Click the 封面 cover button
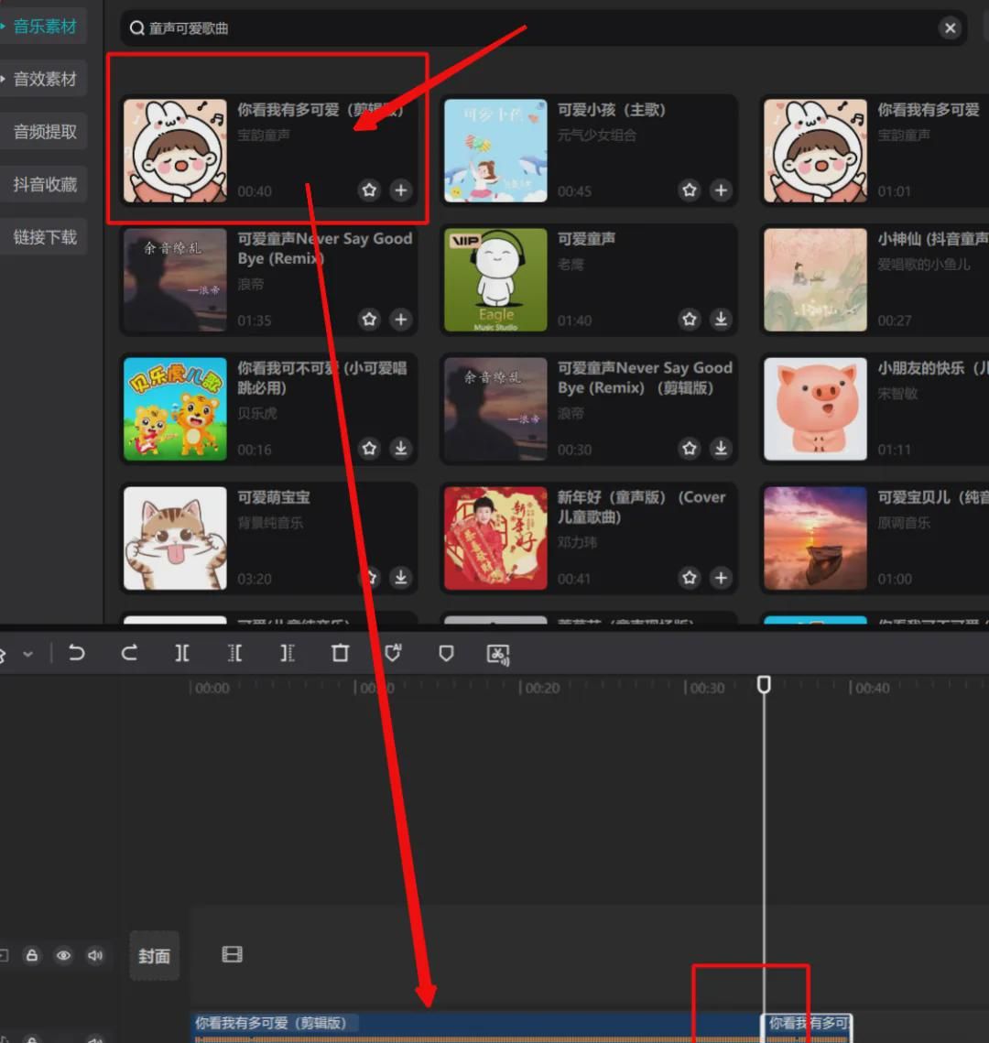The width and height of the screenshot is (989, 1043). point(154,955)
